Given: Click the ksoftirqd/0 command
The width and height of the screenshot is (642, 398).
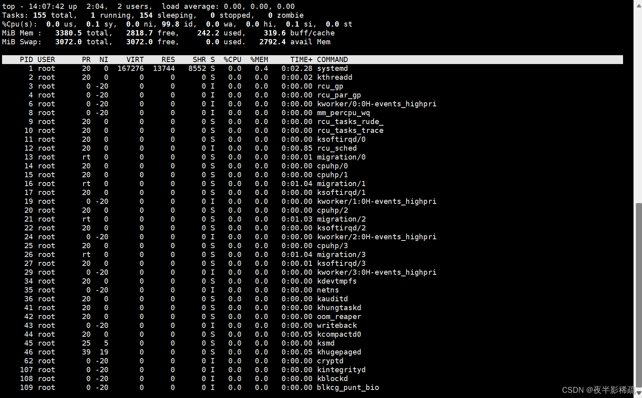Looking at the screenshot, I should (341, 139).
